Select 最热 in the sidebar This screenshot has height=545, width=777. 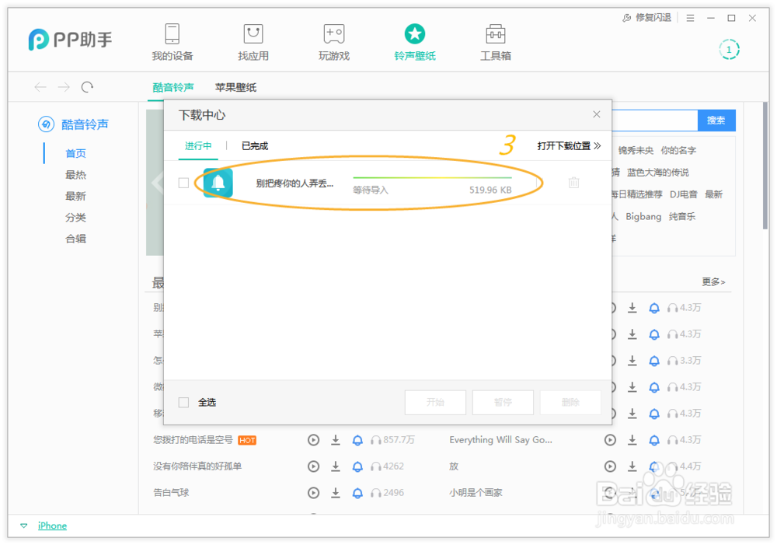tap(76, 175)
